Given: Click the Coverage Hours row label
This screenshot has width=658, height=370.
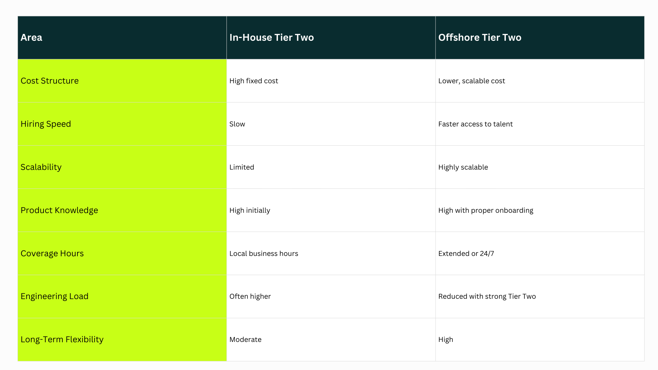Looking at the screenshot, I should 52,254.
